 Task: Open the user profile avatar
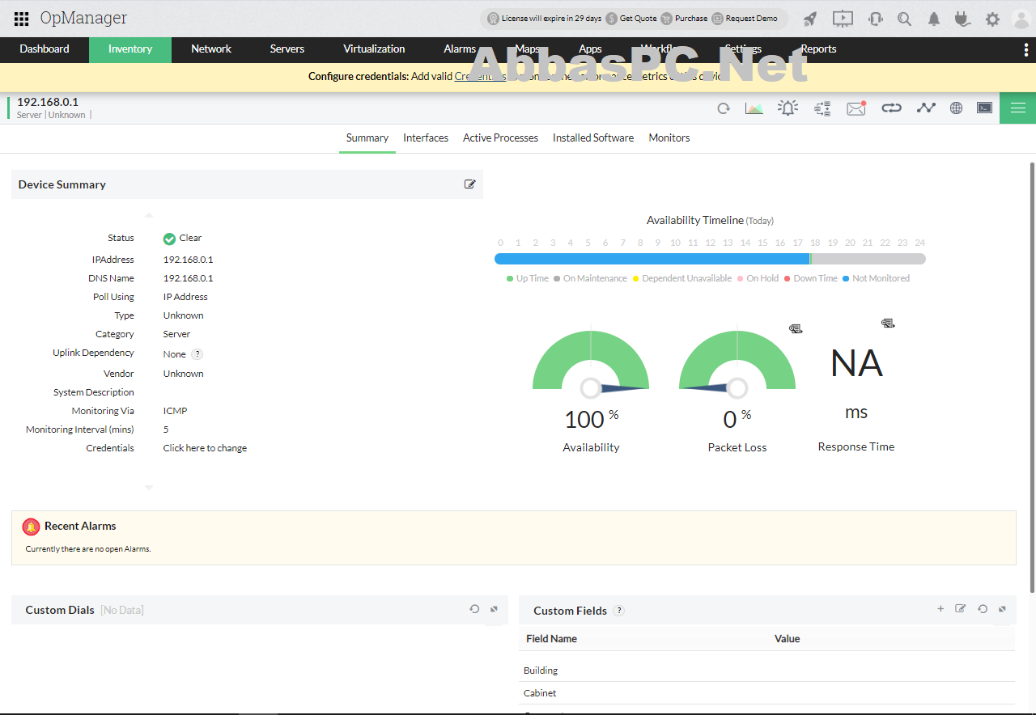1021,19
